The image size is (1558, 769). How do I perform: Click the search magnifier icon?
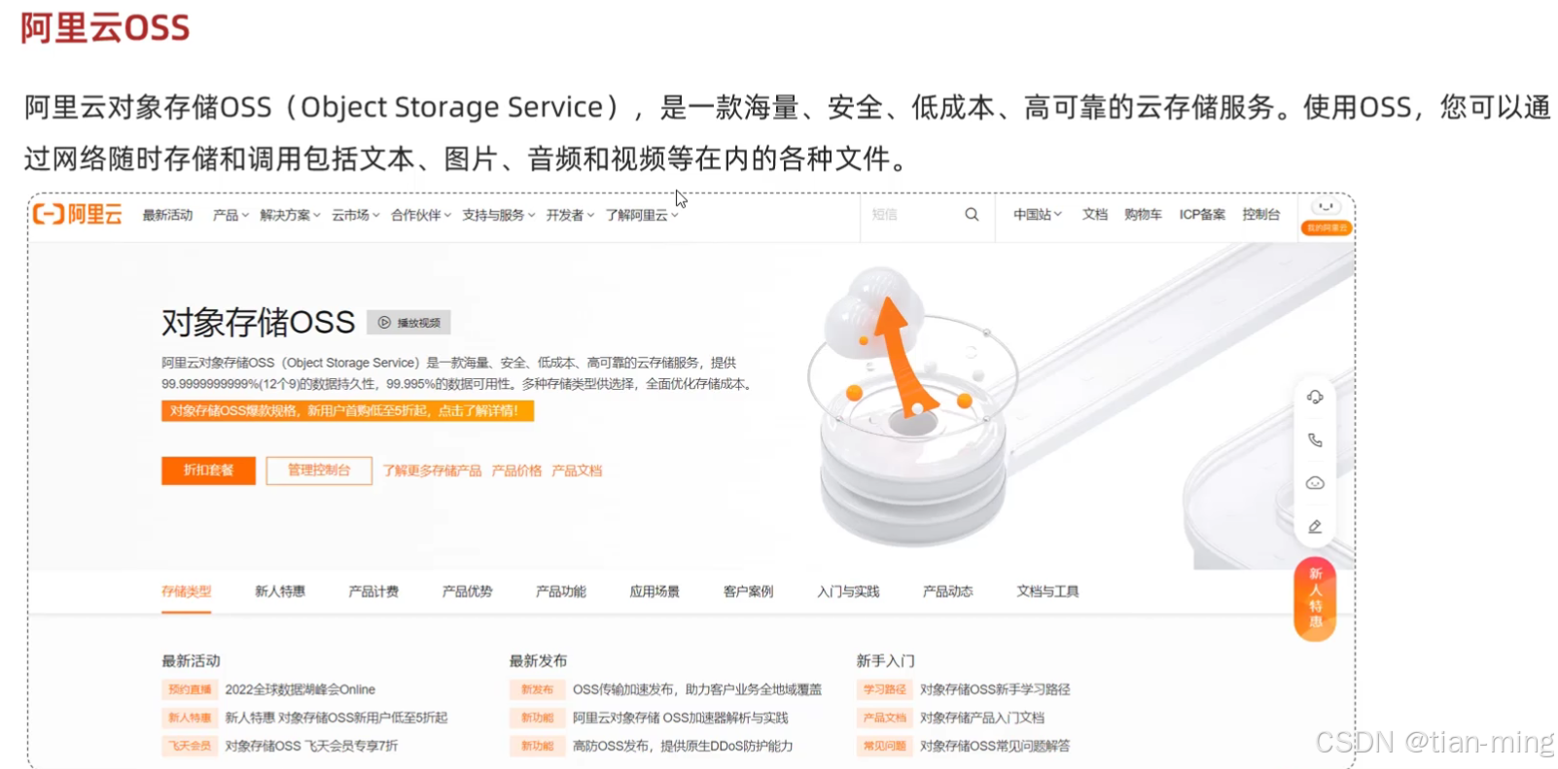click(x=972, y=215)
